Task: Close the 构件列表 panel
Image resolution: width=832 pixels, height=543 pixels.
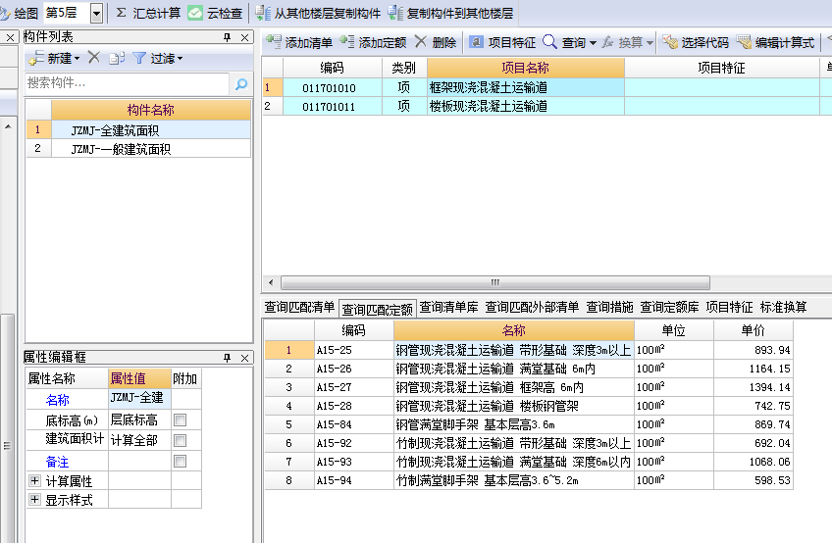Action: pyautogui.click(x=244, y=37)
